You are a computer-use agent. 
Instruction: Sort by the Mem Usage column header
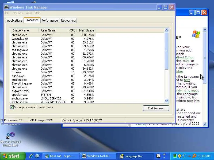coord(86,30)
